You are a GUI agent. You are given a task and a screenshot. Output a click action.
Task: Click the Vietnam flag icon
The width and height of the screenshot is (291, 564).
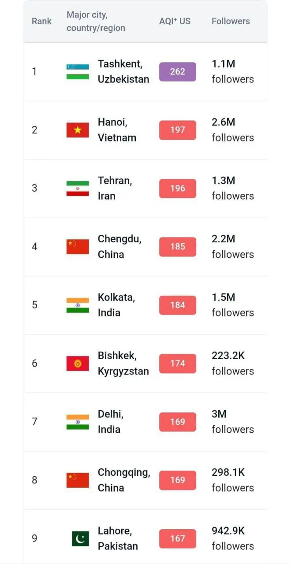(x=78, y=130)
